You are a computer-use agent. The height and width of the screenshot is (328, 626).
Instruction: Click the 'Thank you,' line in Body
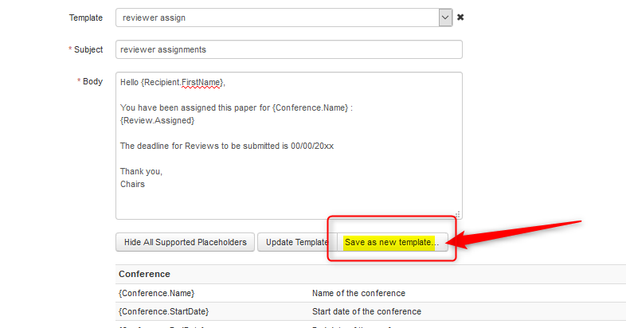141,171
